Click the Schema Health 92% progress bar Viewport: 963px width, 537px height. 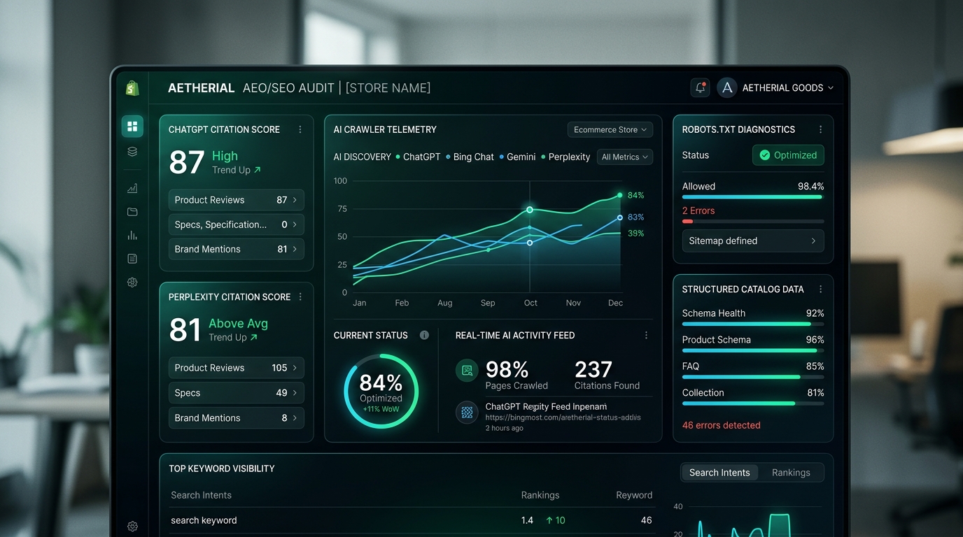pos(753,324)
